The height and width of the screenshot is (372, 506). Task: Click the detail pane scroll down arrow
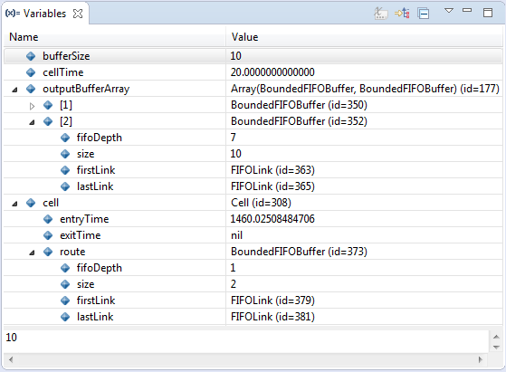(496, 348)
